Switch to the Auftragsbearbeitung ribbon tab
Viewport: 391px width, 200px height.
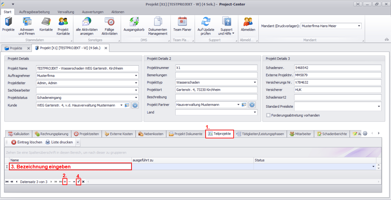click(x=34, y=12)
